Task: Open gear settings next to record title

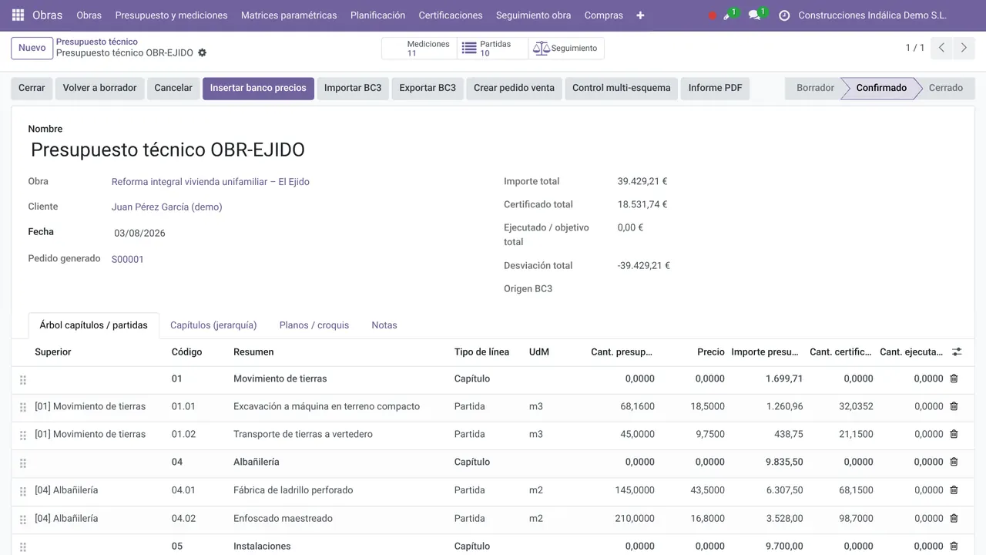Action: [202, 53]
